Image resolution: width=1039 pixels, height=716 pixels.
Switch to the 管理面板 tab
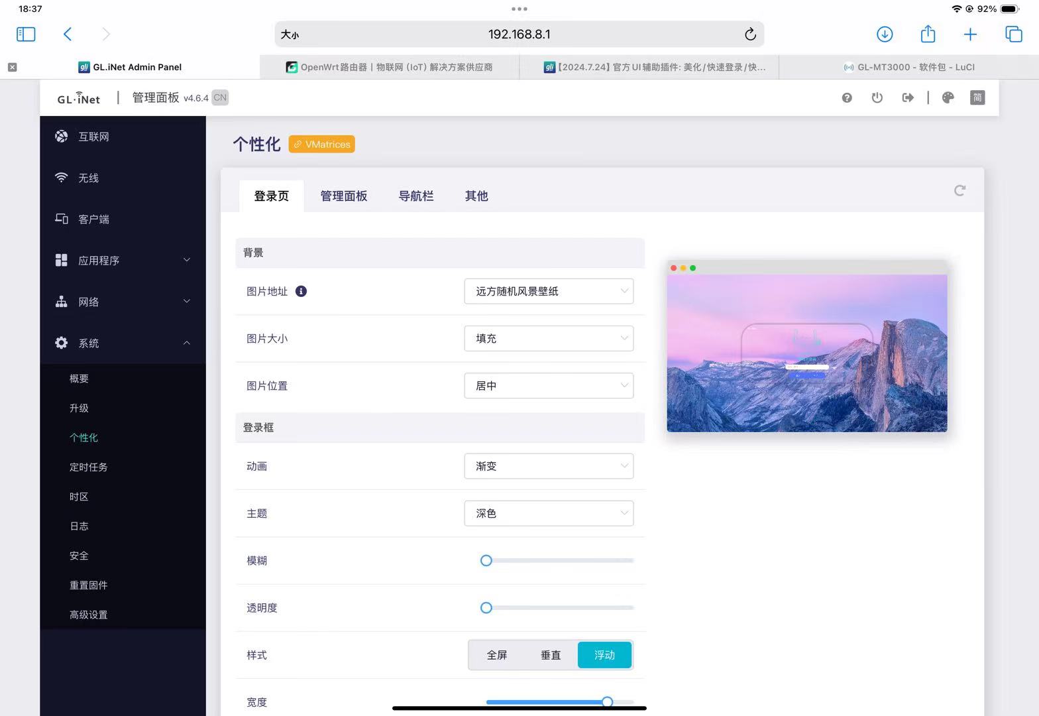(x=343, y=196)
